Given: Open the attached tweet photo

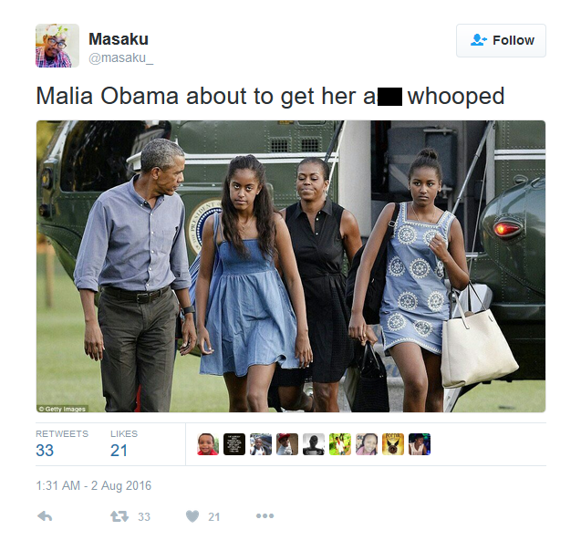Looking at the screenshot, I should tap(291, 266).
